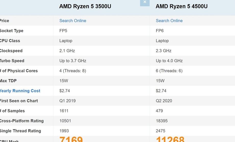Select the FP6 socket type value
The image size is (235, 142).
160,31
